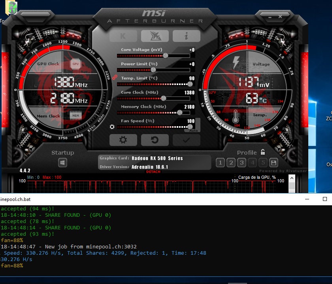This screenshot has height=284, width=332.
Task: Click the Core Voltage +0 value
Action: (x=192, y=50)
